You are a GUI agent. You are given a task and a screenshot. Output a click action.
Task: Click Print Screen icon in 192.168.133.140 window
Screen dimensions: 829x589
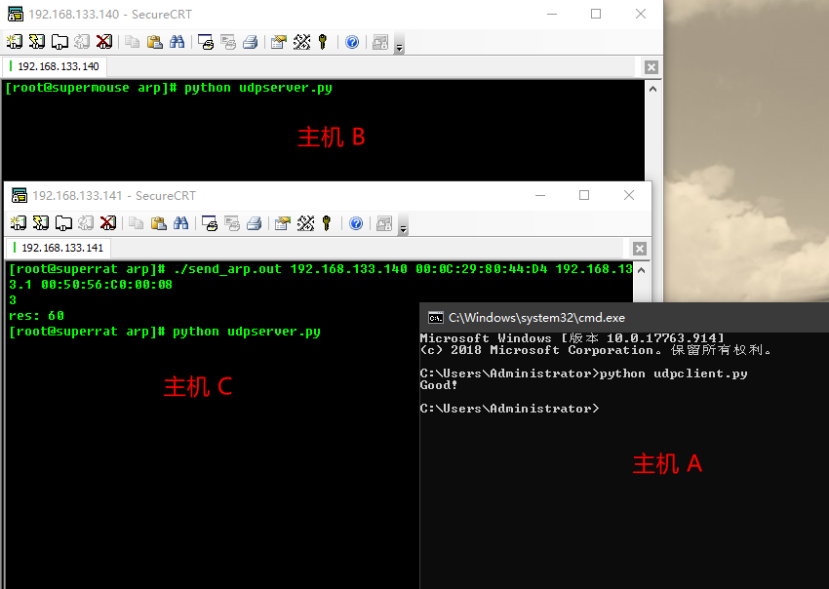[x=205, y=42]
